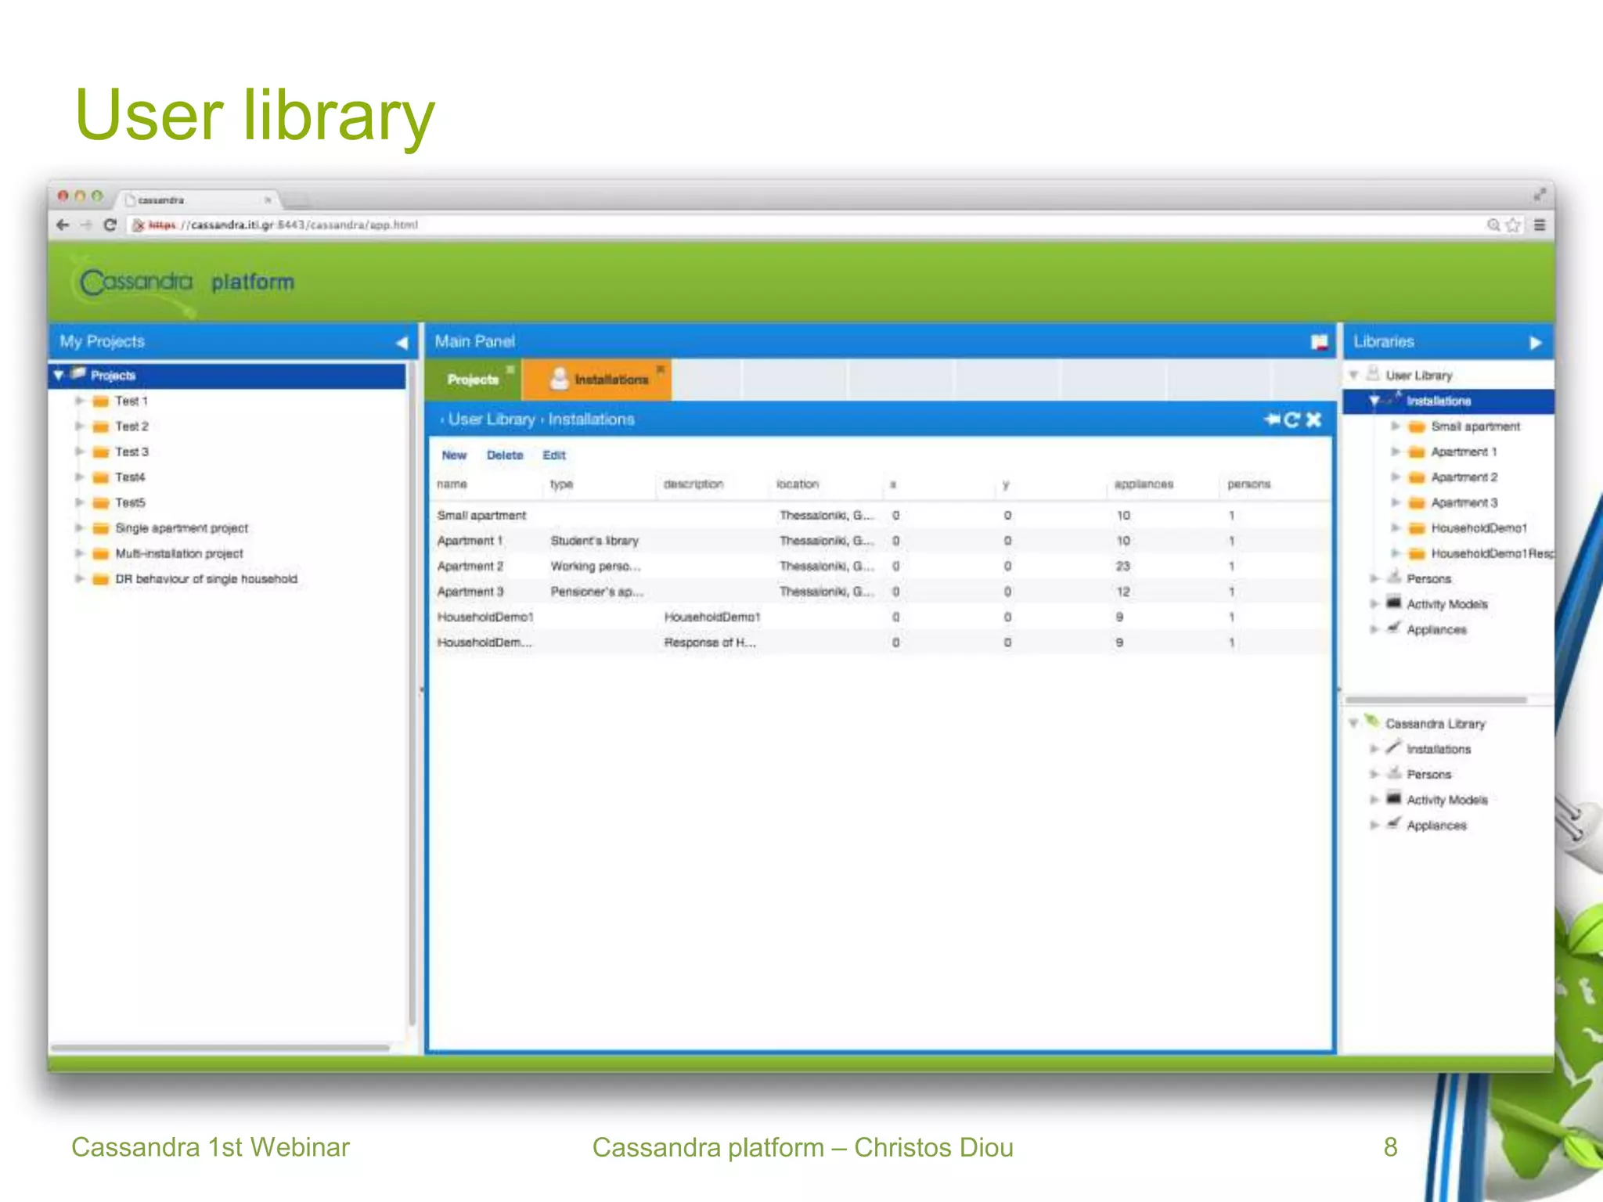1603x1202 pixels.
Task: Click the Small apartment folder icon in Libraries
Action: 1416,426
